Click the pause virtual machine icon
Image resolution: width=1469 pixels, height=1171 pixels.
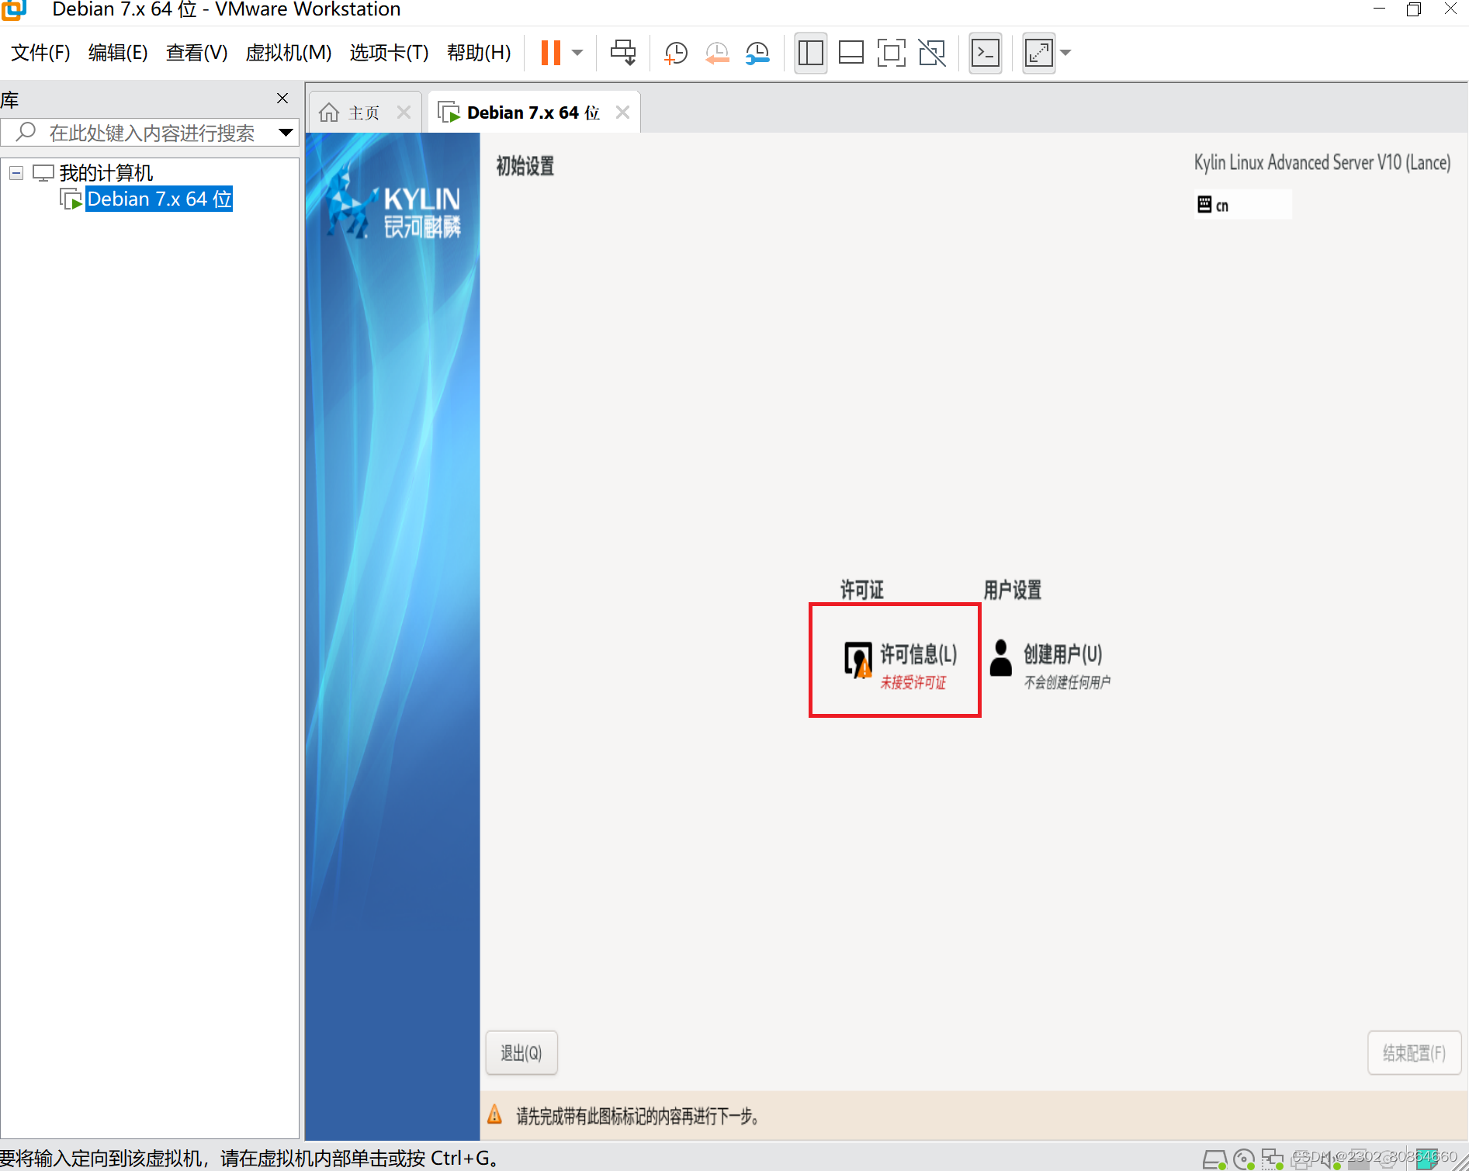point(550,53)
